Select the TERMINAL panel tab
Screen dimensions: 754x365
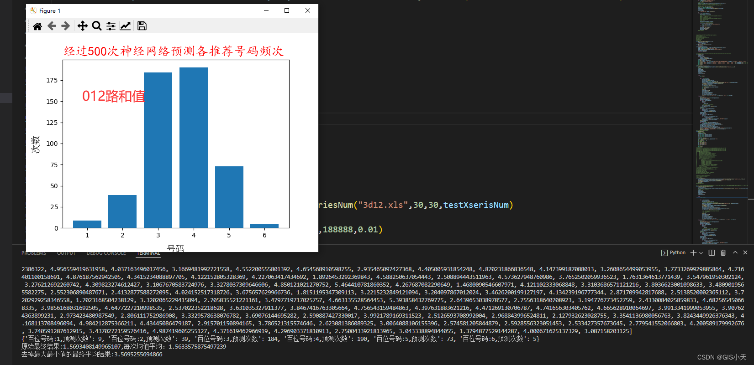point(148,253)
